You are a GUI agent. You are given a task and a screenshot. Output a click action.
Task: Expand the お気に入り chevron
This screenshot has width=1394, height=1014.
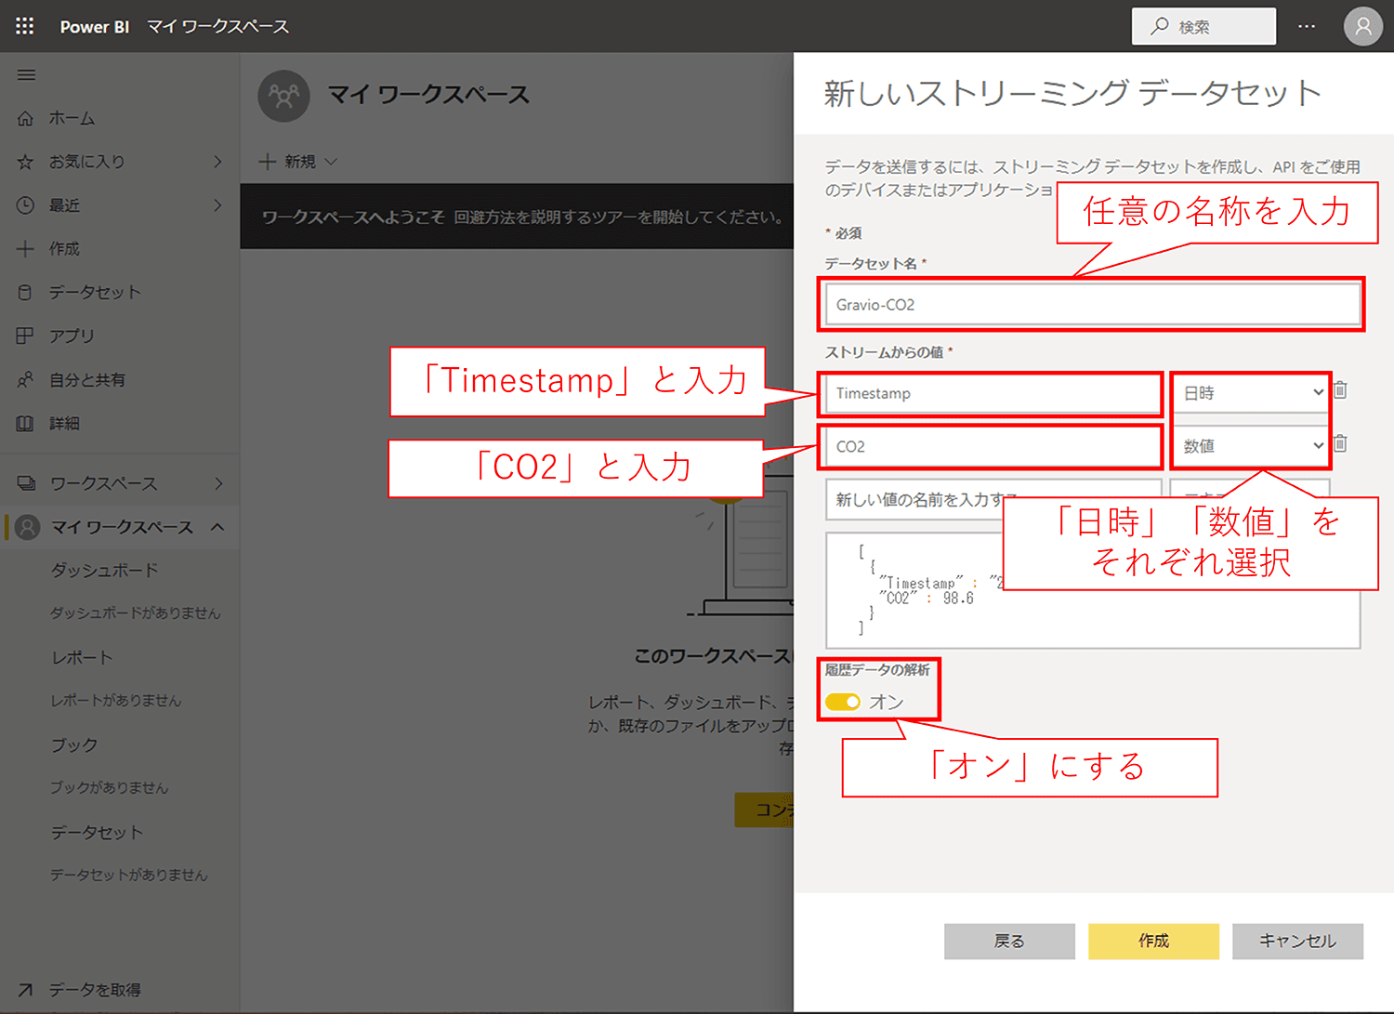[x=217, y=162]
